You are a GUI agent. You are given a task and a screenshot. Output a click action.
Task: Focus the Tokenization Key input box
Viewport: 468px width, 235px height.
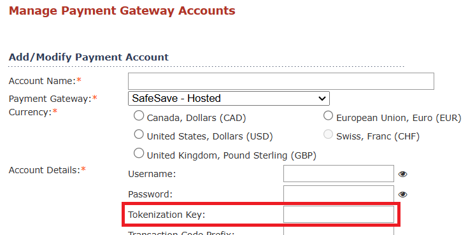pyautogui.click(x=339, y=214)
